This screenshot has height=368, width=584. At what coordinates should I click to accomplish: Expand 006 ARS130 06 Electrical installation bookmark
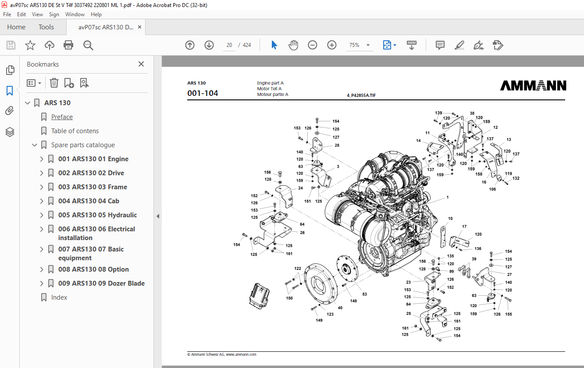click(x=42, y=229)
